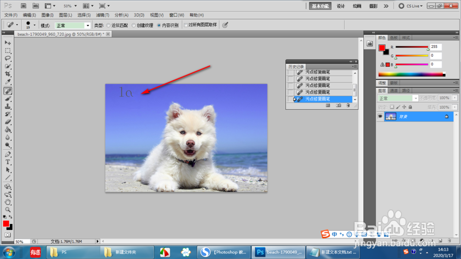Select the Zoom tool

pos(8,210)
